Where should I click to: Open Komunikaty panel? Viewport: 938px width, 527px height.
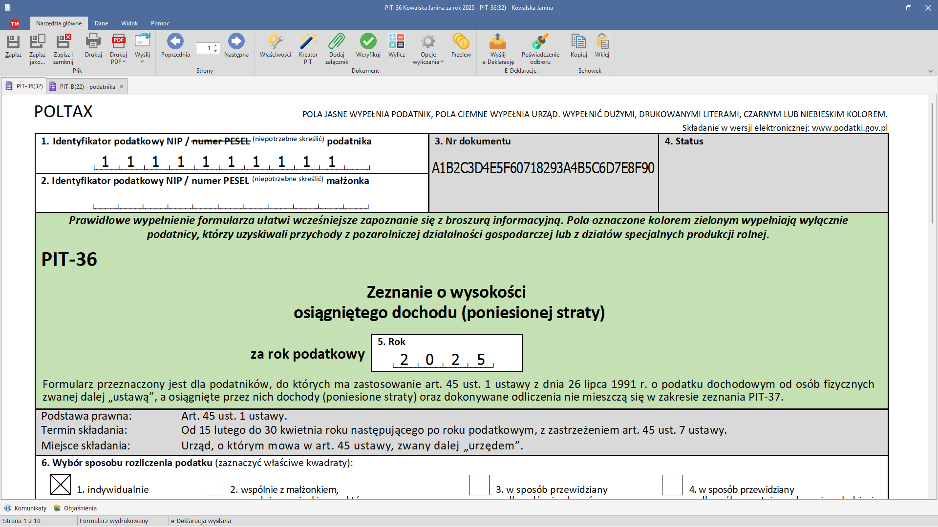(25, 508)
